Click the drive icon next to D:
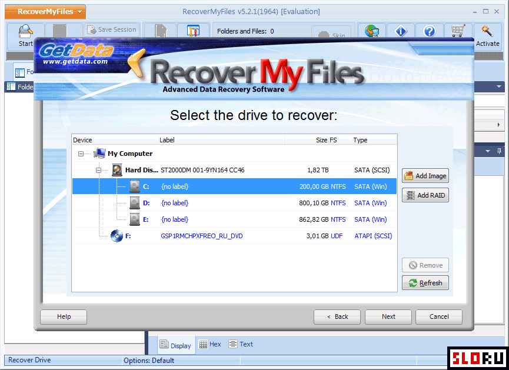 tap(134, 203)
